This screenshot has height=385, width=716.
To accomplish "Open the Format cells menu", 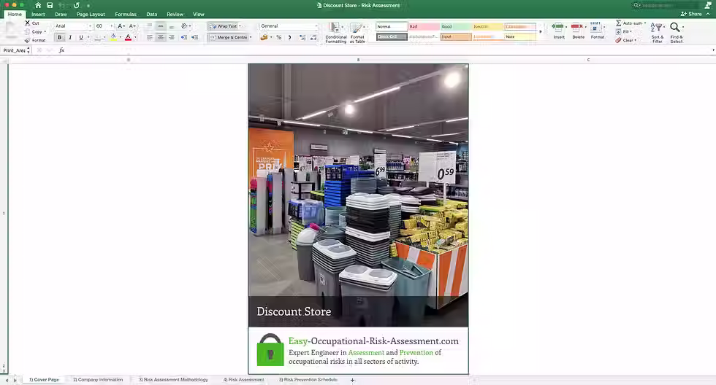I will coord(596,30).
